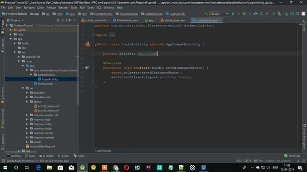Click the monstertechno breadcrumb in navigation bar
The image size is (307, 172).
pos(101,14)
